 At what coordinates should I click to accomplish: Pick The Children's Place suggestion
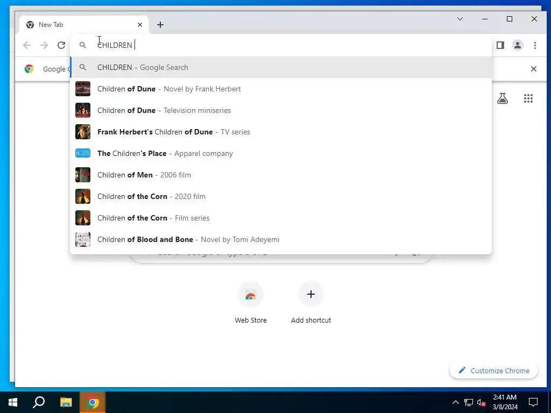point(281,153)
